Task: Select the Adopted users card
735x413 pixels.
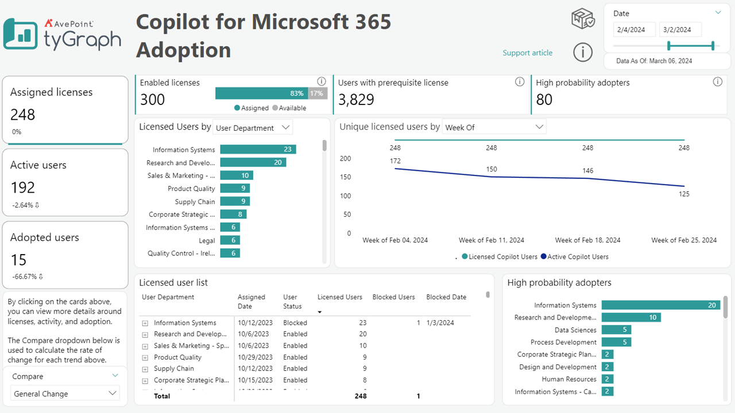Action: (x=65, y=255)
